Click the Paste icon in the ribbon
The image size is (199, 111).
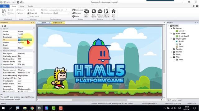[4, 11]
